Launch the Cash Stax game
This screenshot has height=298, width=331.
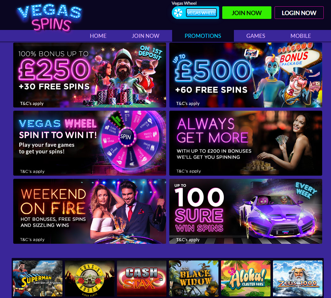[x=142, y=278]
